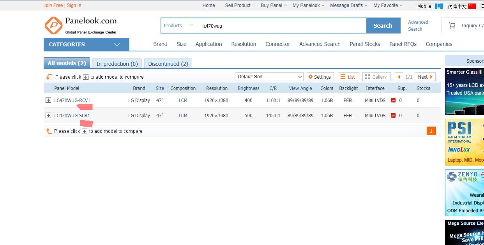Click the Next page button
The width and height of the screenshot is (484, 245).
coord(425,77)
